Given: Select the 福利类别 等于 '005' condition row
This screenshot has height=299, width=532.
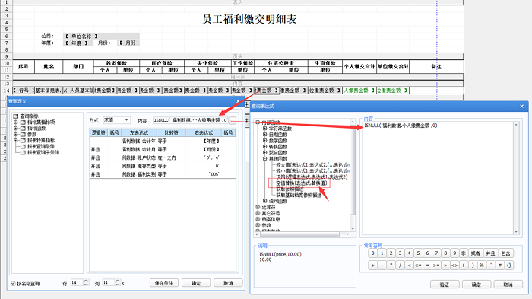Looking at the screenshot, I should [163, 174].
